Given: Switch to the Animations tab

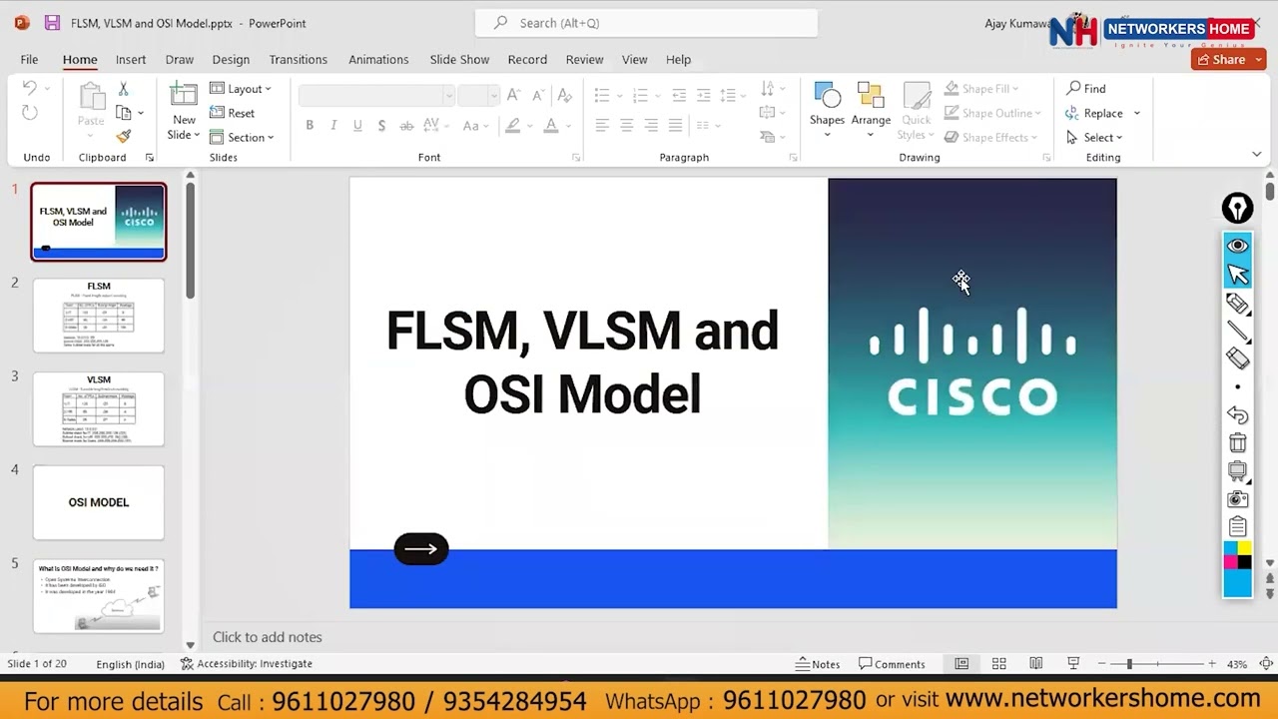Looking at the screenshot, I should coord(378,60).
